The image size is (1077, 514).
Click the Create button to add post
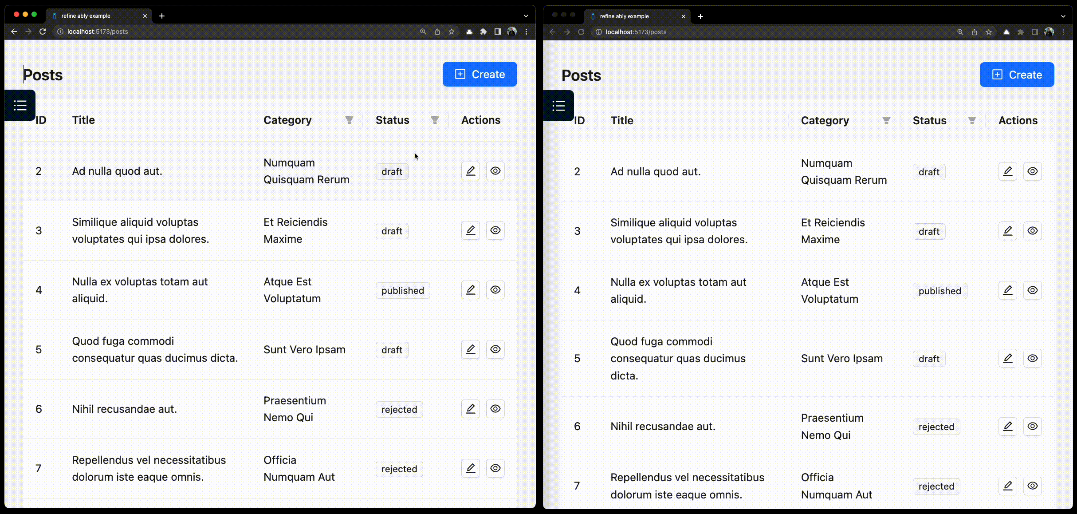click(x=480, y=74)
